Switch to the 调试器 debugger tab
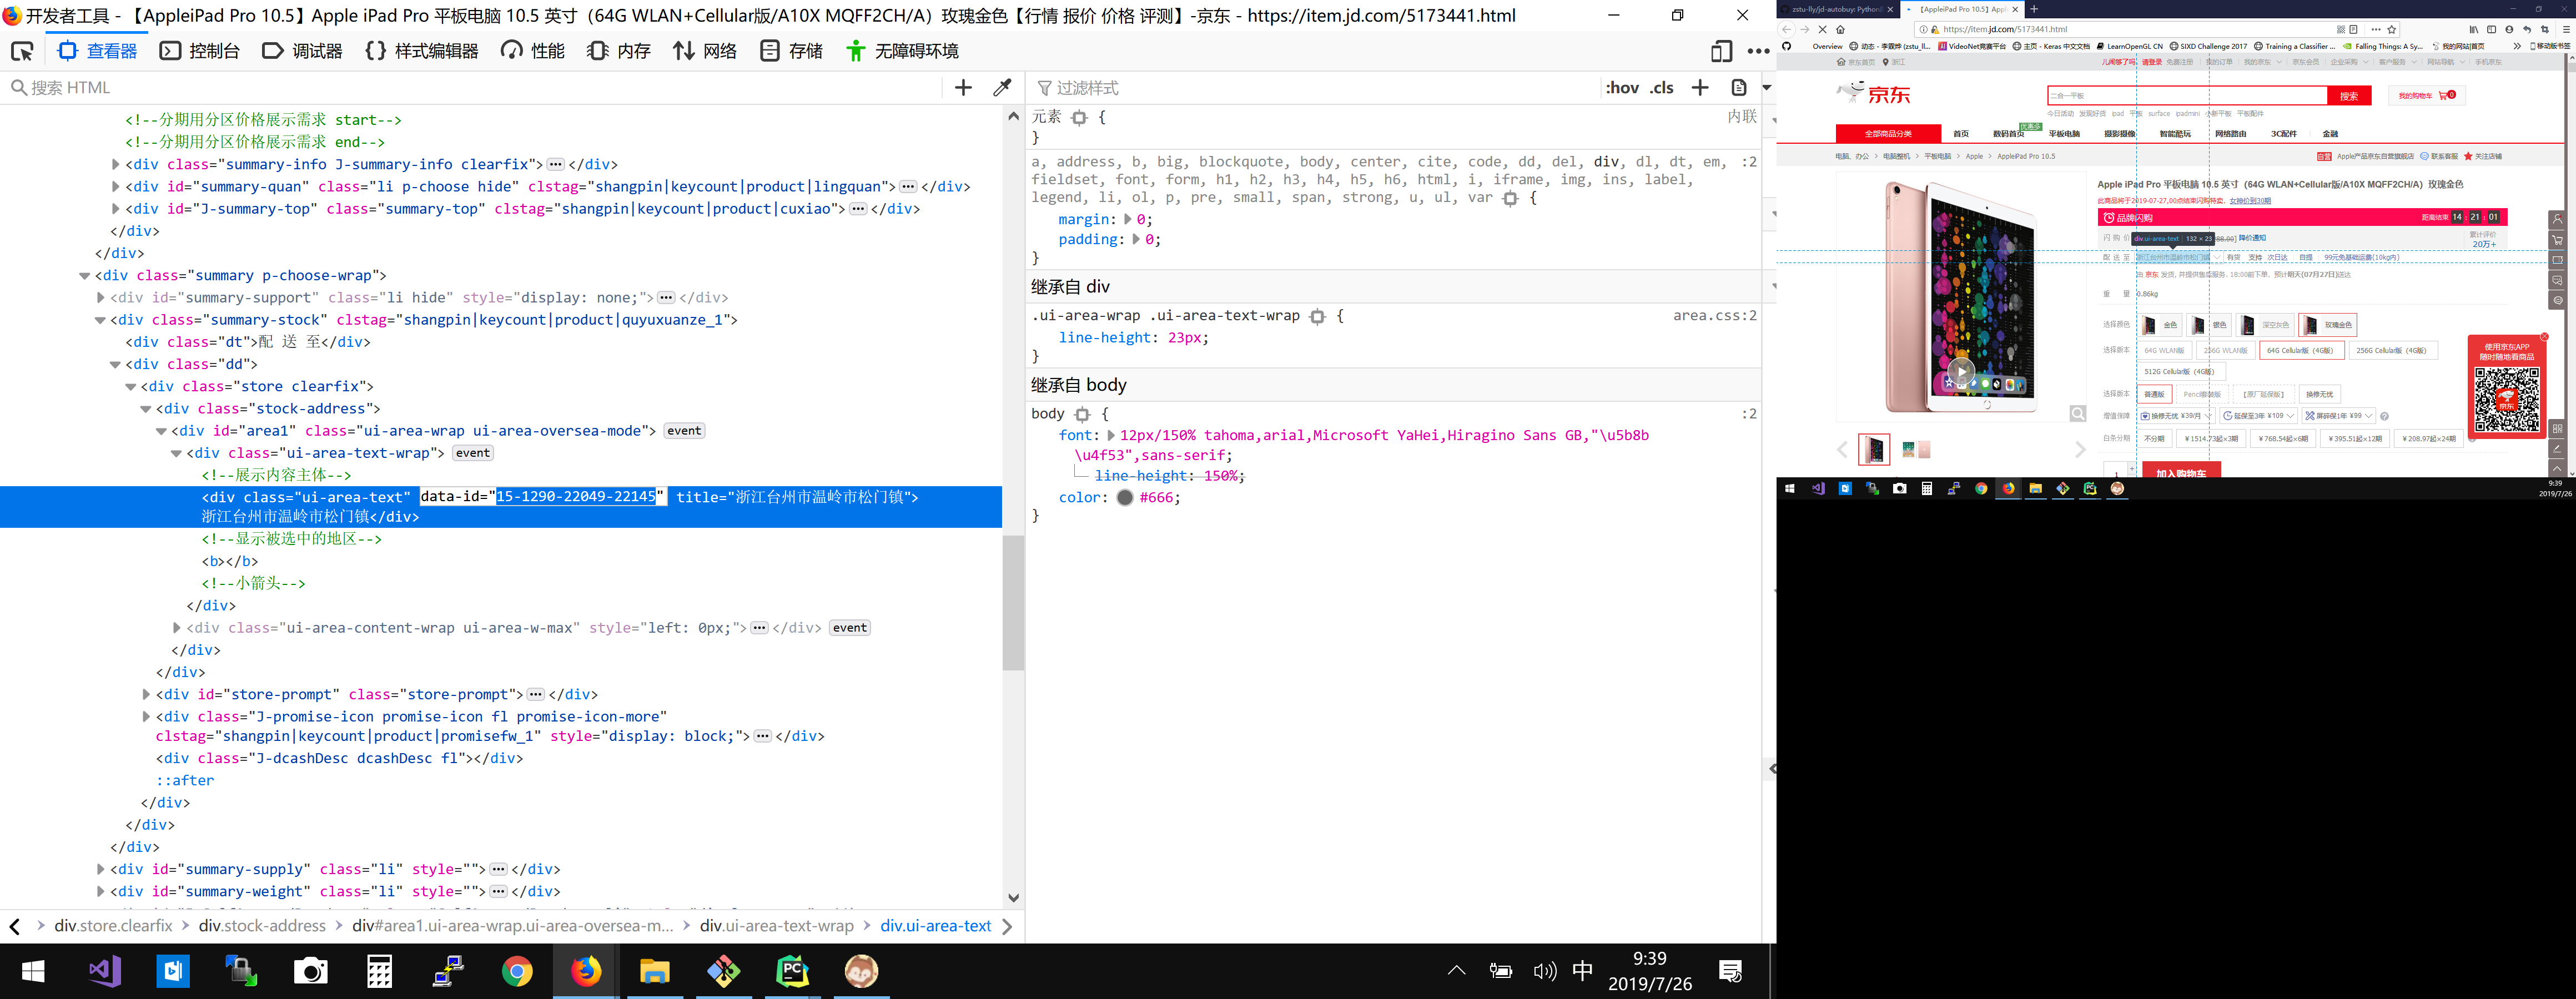The height and width of the screenshot is (999, 2576). point(302,51)
